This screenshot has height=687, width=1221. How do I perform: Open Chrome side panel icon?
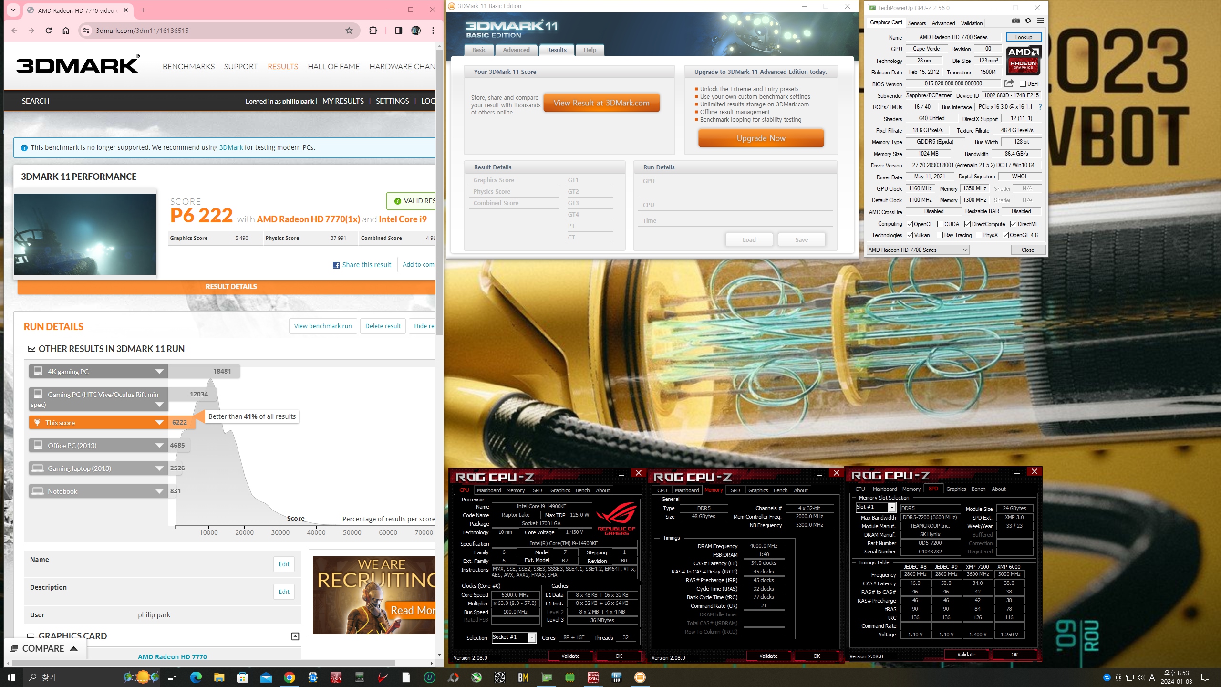point(399,31)
